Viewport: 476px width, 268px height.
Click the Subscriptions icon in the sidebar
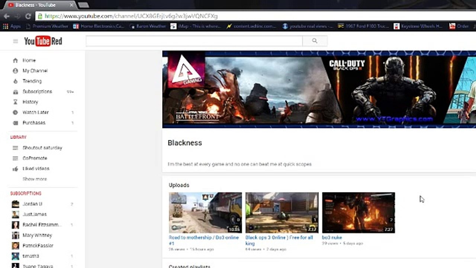click(15, 92)
